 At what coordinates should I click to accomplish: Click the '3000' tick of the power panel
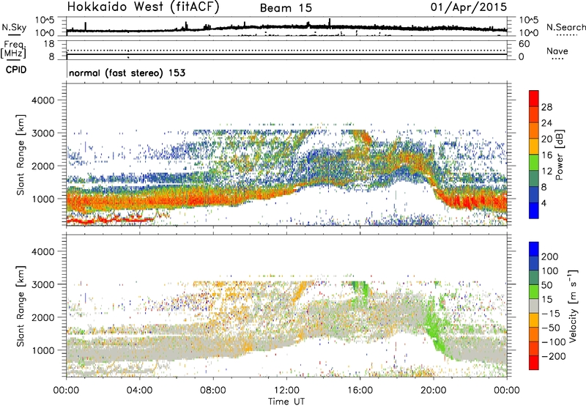42,133
